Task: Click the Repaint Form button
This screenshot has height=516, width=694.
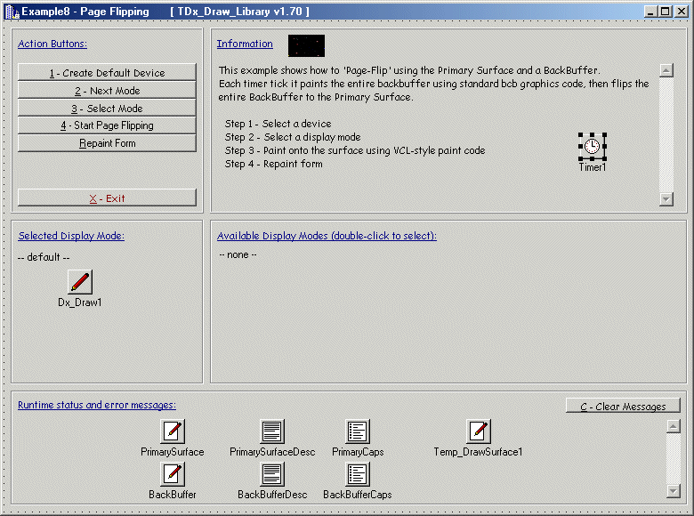Action: (x=107, y=143)
